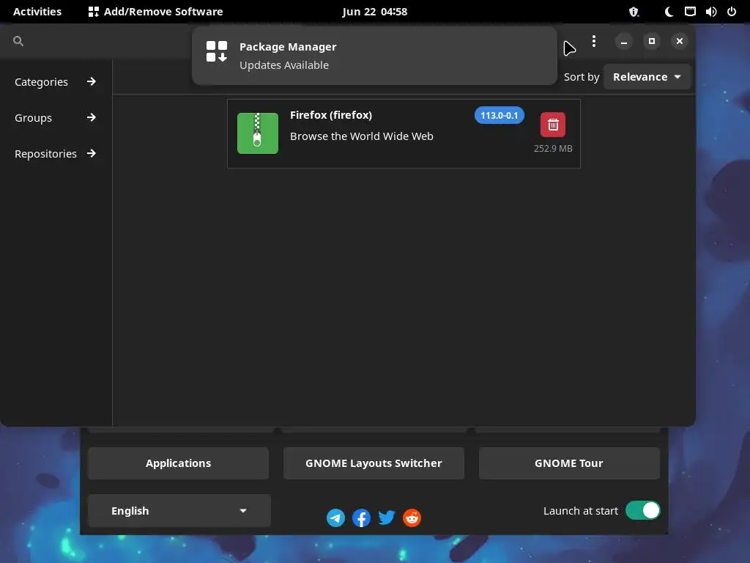Image resolution: width=750 pixels, height=563 pixels.
Task: Open the Twitter link icon
Action: pyautogui.click(x=387, y=518)
